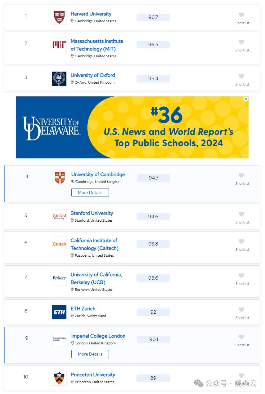
Task: Click the London, United Kingdom location
Action: (93, 343)
